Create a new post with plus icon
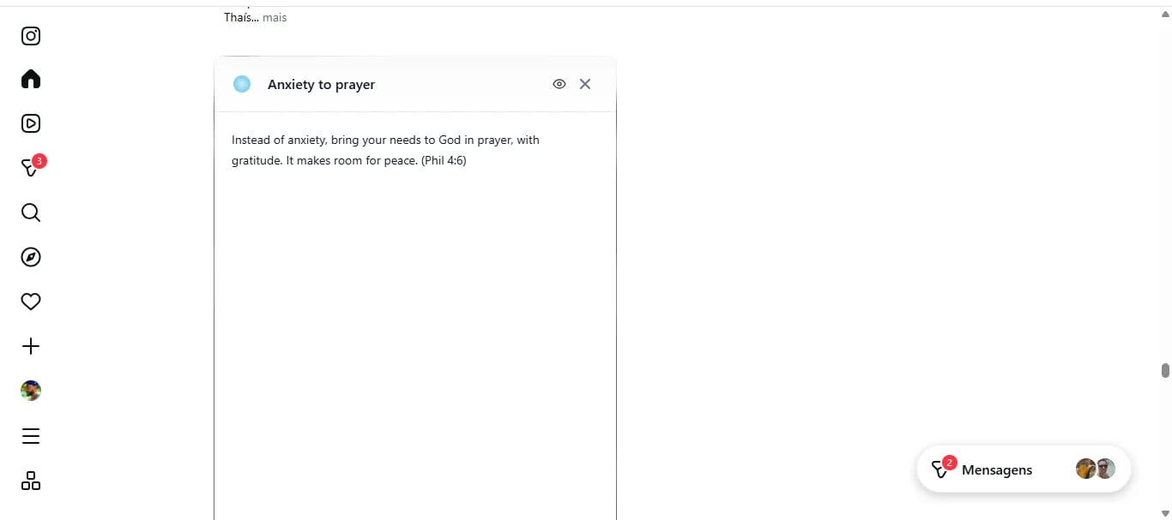This screenshot has width=1172, height=520. coord(31,346)
